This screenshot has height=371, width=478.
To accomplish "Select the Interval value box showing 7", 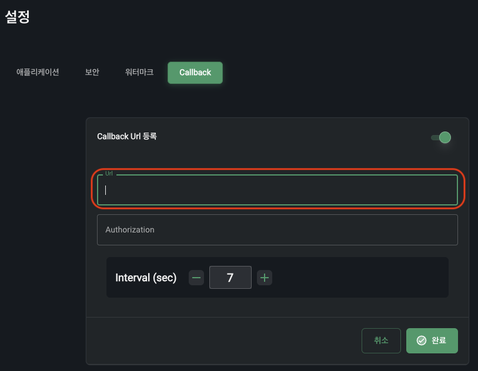I will [230, 278].
